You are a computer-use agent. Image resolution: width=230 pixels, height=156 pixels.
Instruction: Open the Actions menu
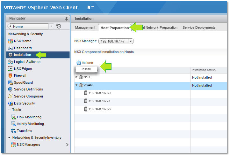coord(85,63)
